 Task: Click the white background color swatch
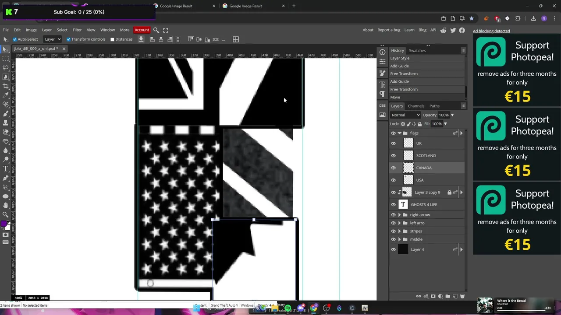pyautogui.click(x=7, y=227)
